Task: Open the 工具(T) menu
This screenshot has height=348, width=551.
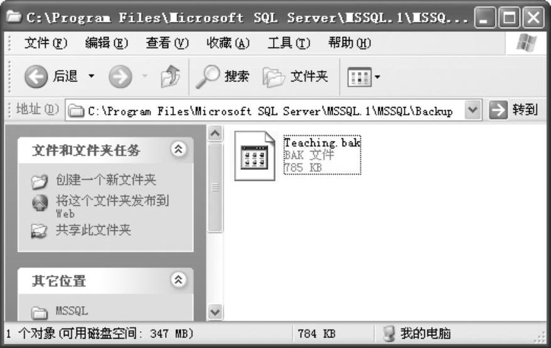Action: (289, 43)
